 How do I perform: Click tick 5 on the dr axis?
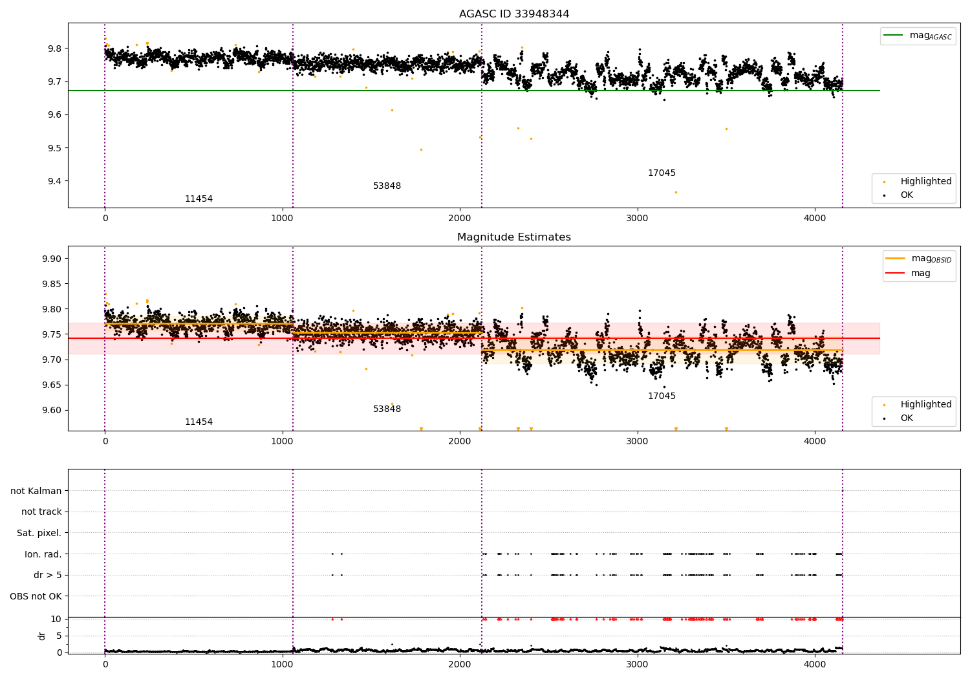click(59, 636)
